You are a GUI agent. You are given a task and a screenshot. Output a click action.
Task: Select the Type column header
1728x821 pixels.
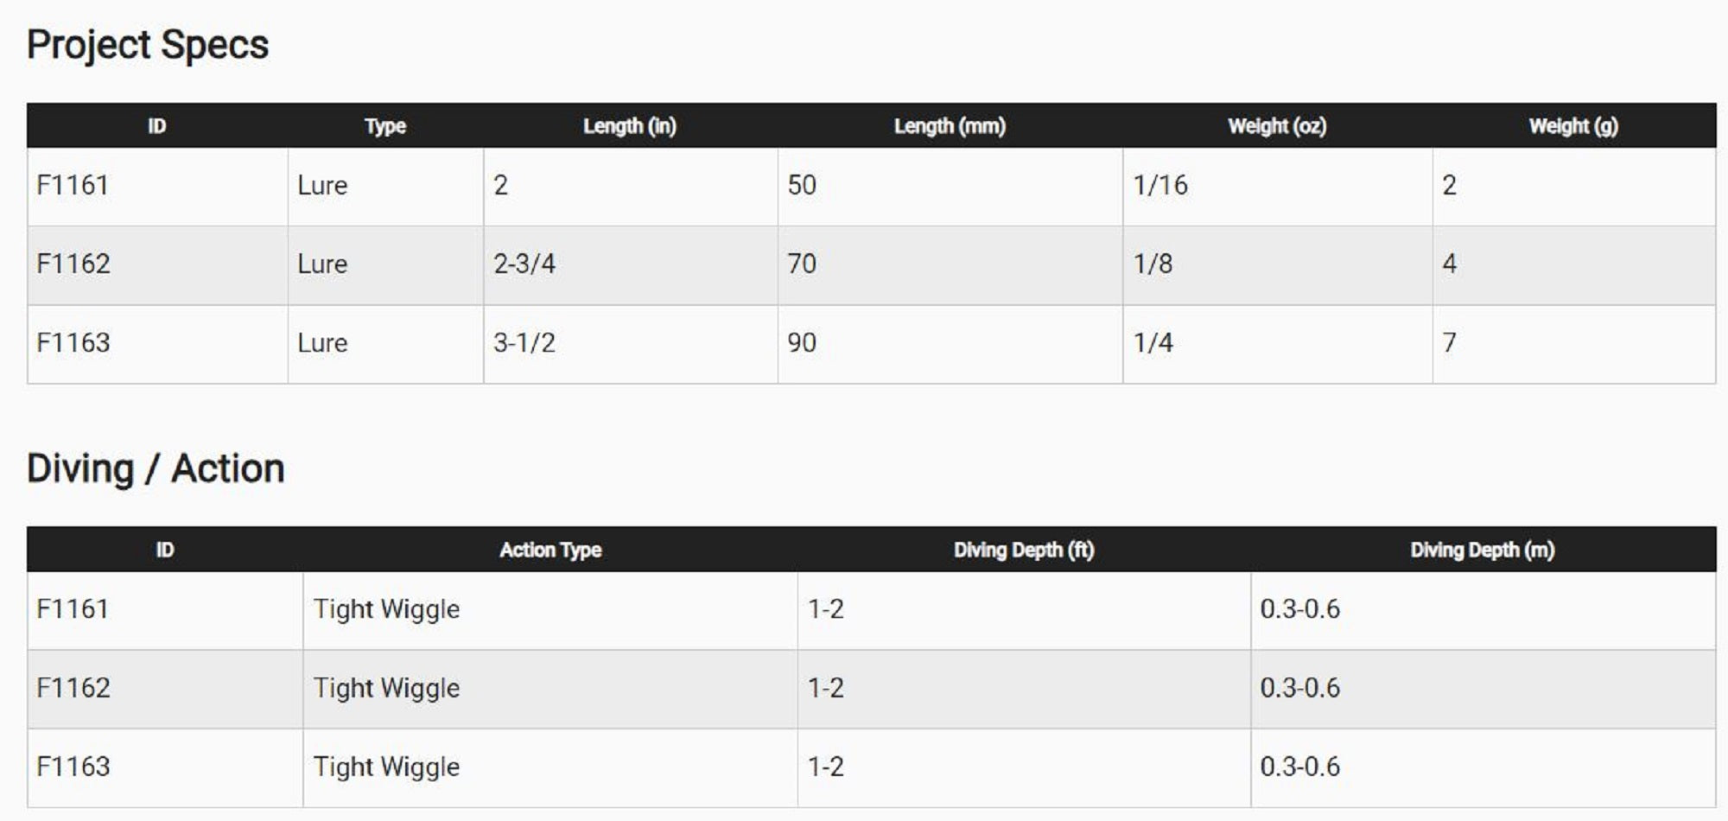(x=384, y=126)
